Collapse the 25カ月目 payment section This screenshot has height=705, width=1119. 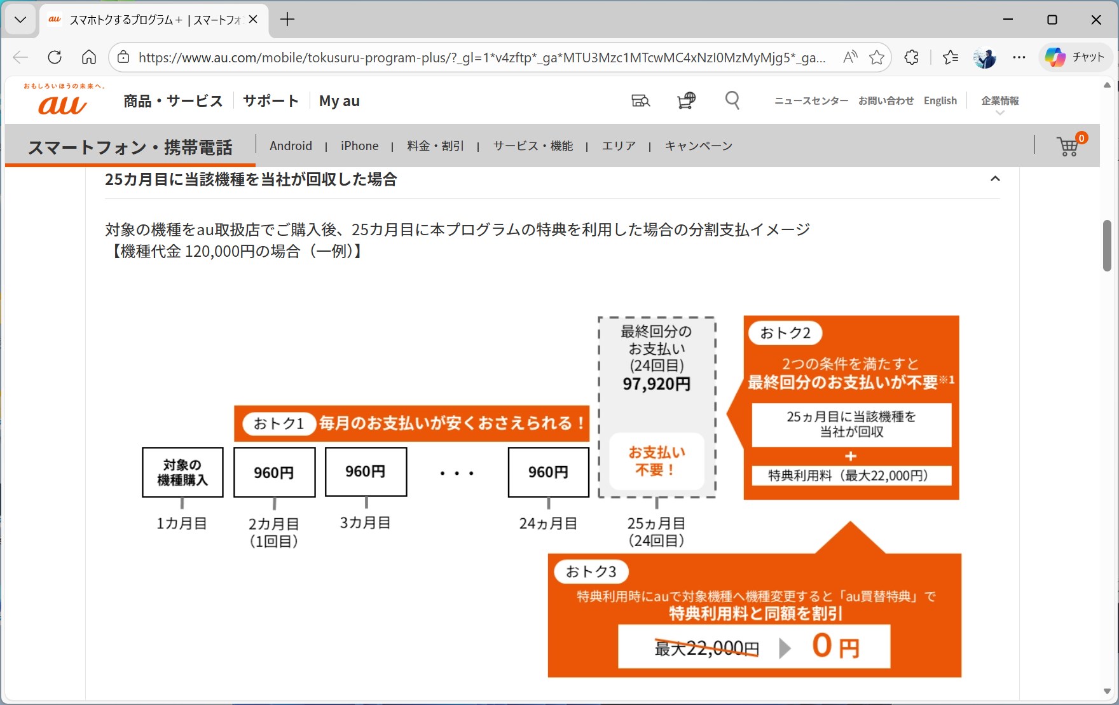[x=996, y=179]
